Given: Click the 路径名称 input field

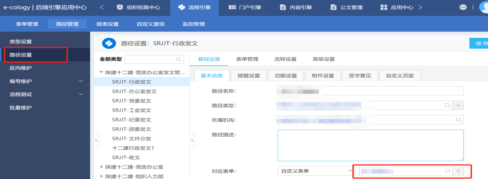Looking at the screenshot, I should coord(370,91).
